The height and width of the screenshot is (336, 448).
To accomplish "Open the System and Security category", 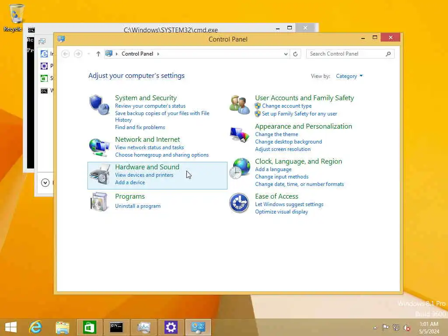I will (146, 98).
